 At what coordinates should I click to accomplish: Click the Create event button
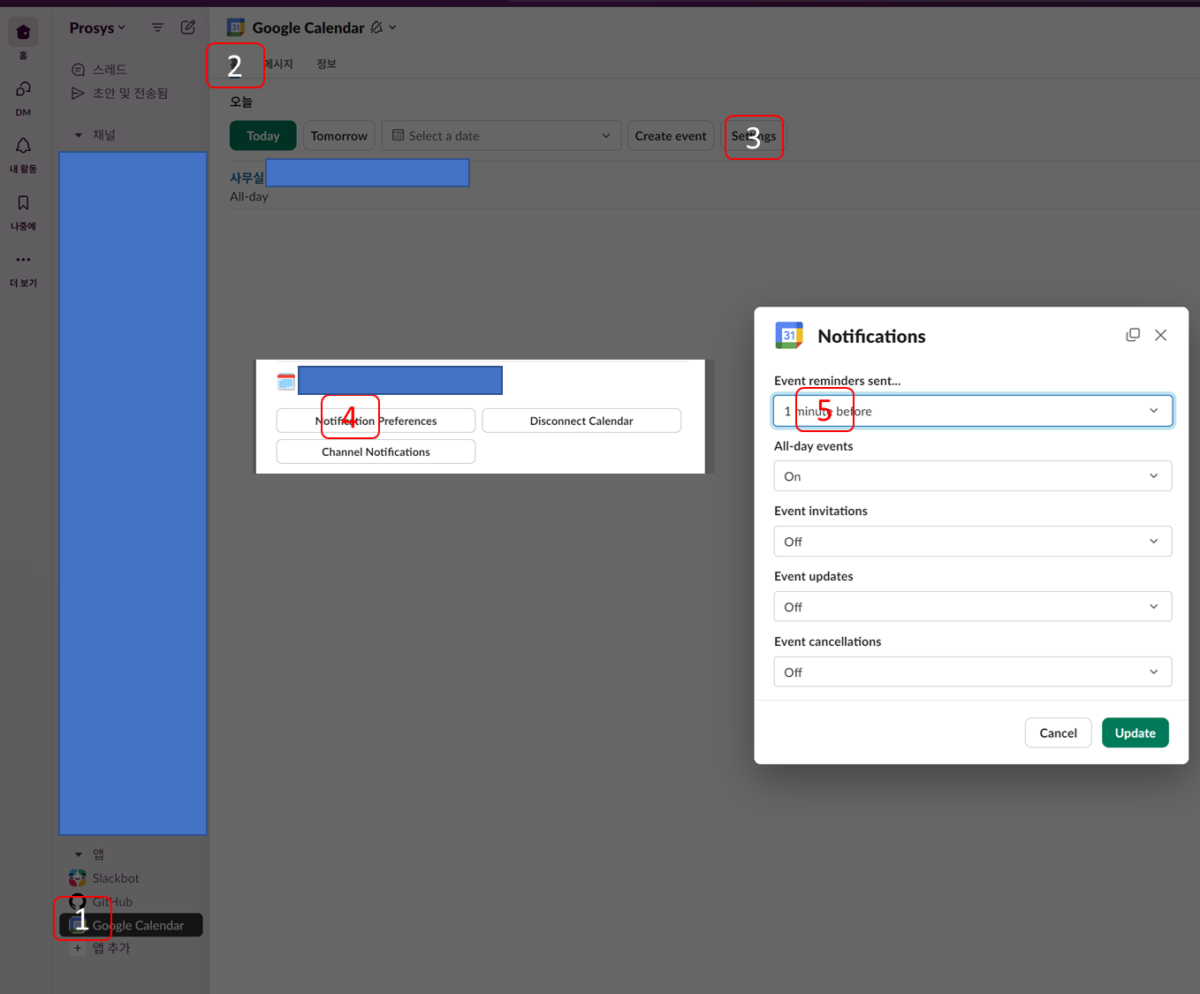[x=670, y=135]
